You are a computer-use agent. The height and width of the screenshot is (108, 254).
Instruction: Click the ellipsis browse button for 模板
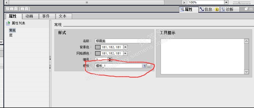149,66
